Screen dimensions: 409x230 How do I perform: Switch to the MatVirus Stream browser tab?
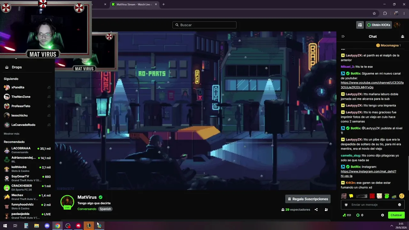[x=134, y=4]
